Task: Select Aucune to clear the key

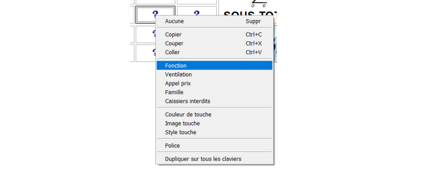Action: [x=174, y=21]
